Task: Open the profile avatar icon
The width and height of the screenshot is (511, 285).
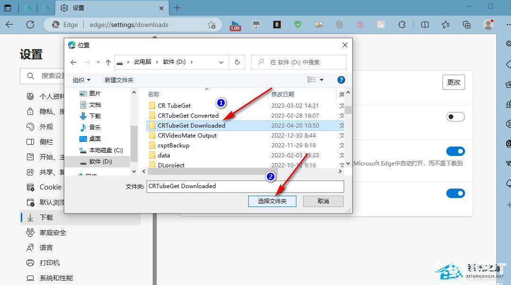Action: pos(488,25)
